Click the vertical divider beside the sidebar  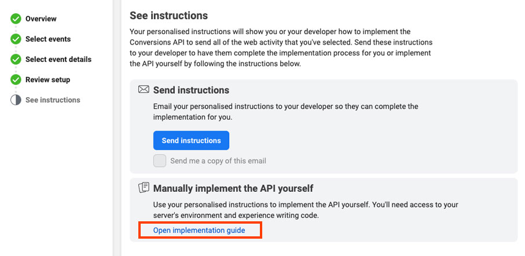(117, 128)
